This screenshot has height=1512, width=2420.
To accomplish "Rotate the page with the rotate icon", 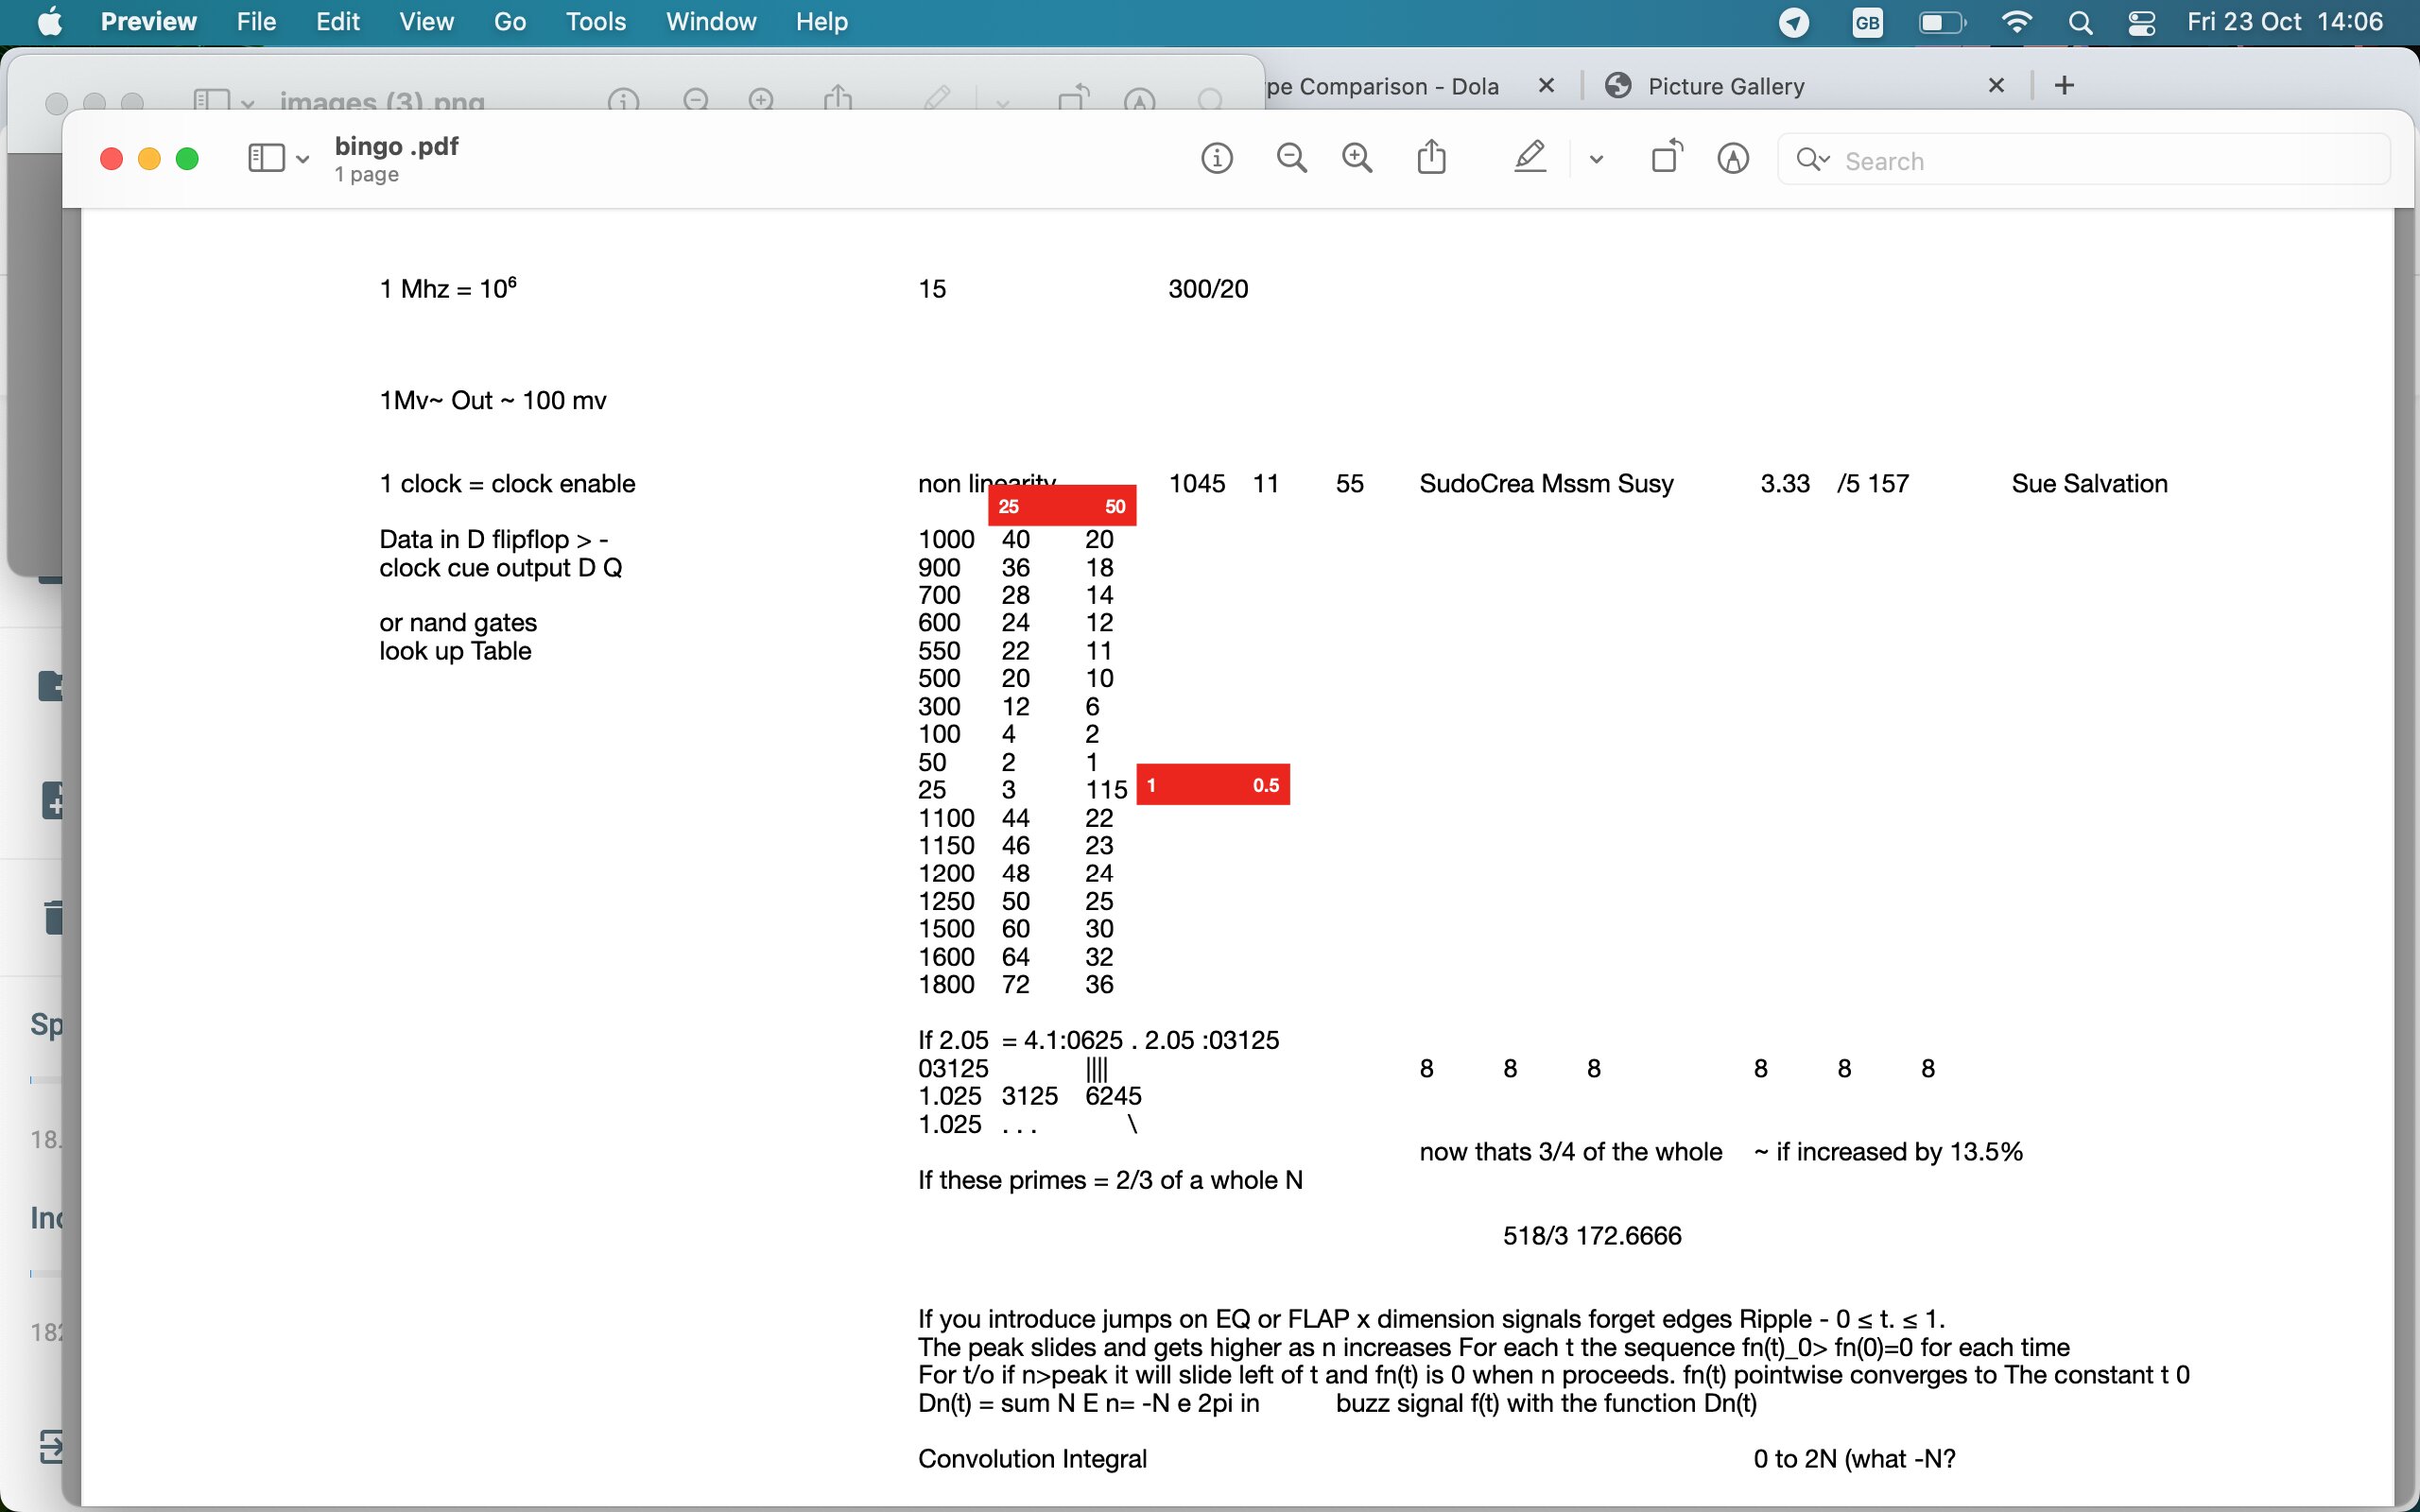I will pyautogui.click(x=1667, y=157).
